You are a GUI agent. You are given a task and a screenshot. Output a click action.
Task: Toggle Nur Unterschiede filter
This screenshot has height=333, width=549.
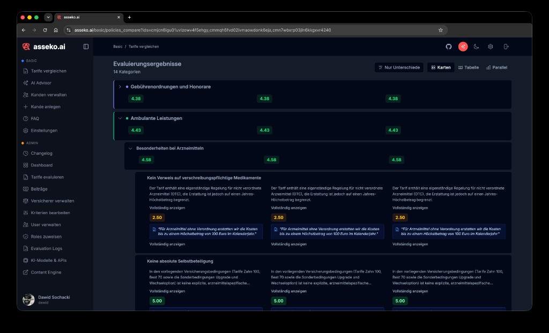point(399,67)
